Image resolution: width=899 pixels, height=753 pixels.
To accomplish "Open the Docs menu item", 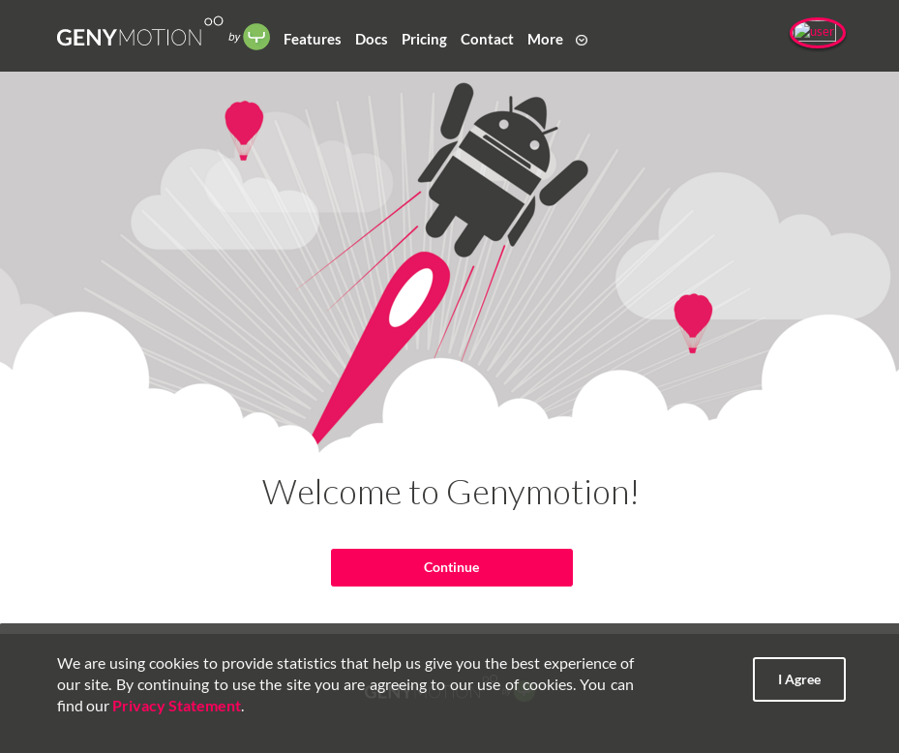I will click(371, 40).
